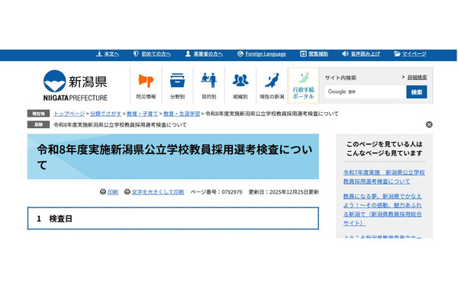Image resolution: width=458 pixels, height=305 pixels.
Task: Open 教員になる夢、新潟県でかなえよう link
Action: 382,210
